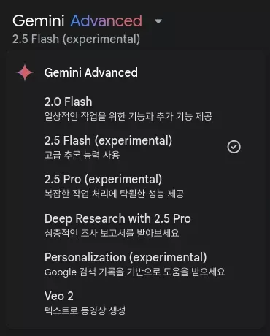Click the colored "Advanced" word in the title

coord(107,20)
